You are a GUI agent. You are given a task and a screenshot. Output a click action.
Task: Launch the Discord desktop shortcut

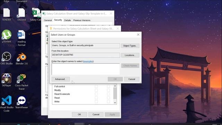pos(22,15)
